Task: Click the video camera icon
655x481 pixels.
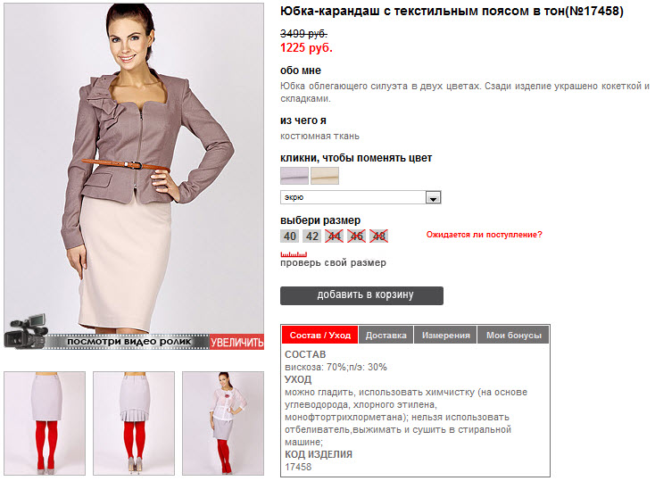Action: pos(26,331)
